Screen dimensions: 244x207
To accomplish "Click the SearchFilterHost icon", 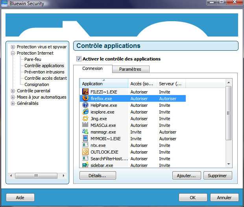I will pos(85,158).
